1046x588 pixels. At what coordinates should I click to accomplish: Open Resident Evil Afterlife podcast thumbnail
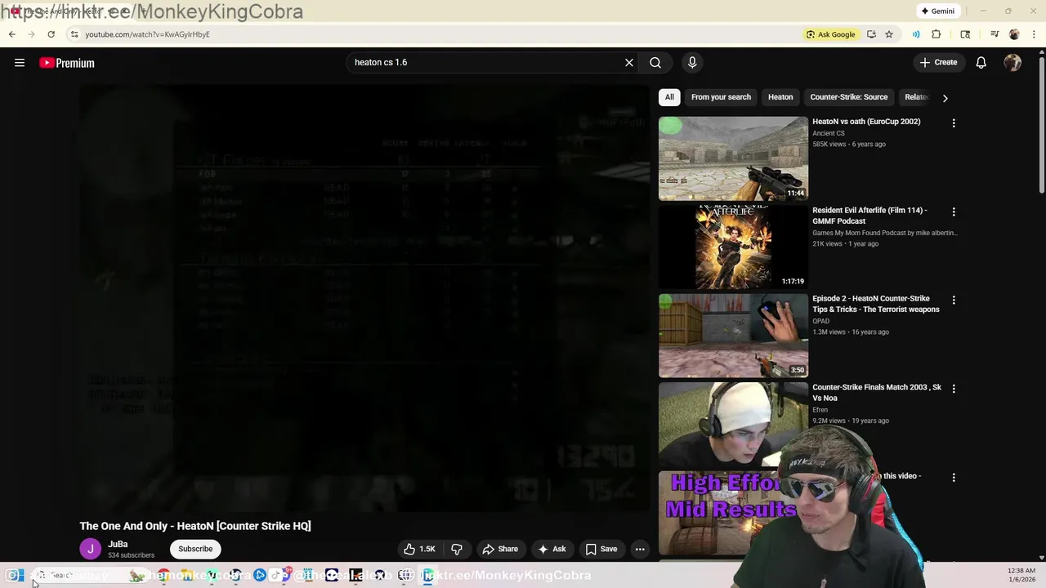pos(733,247)
